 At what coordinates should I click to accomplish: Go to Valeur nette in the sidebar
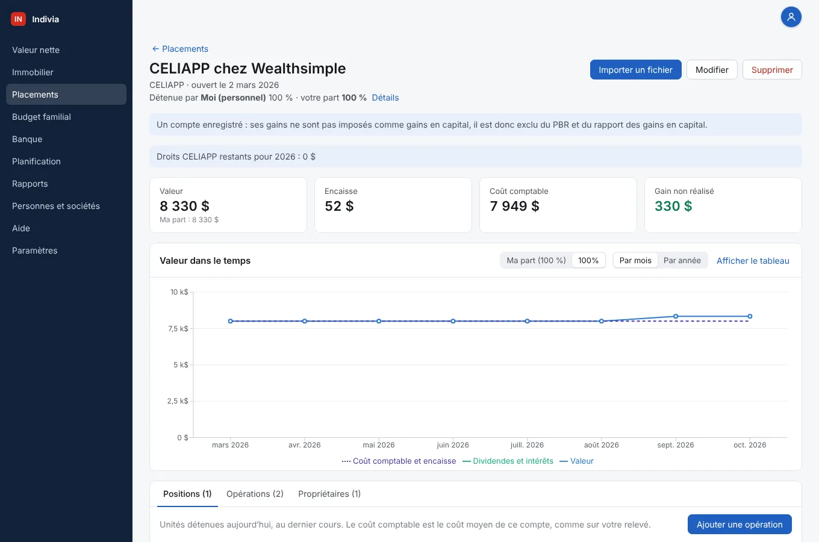pyautogui.click(x=66, y=50)
